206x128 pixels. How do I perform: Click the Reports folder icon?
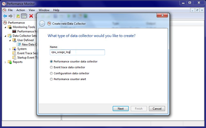10,62
